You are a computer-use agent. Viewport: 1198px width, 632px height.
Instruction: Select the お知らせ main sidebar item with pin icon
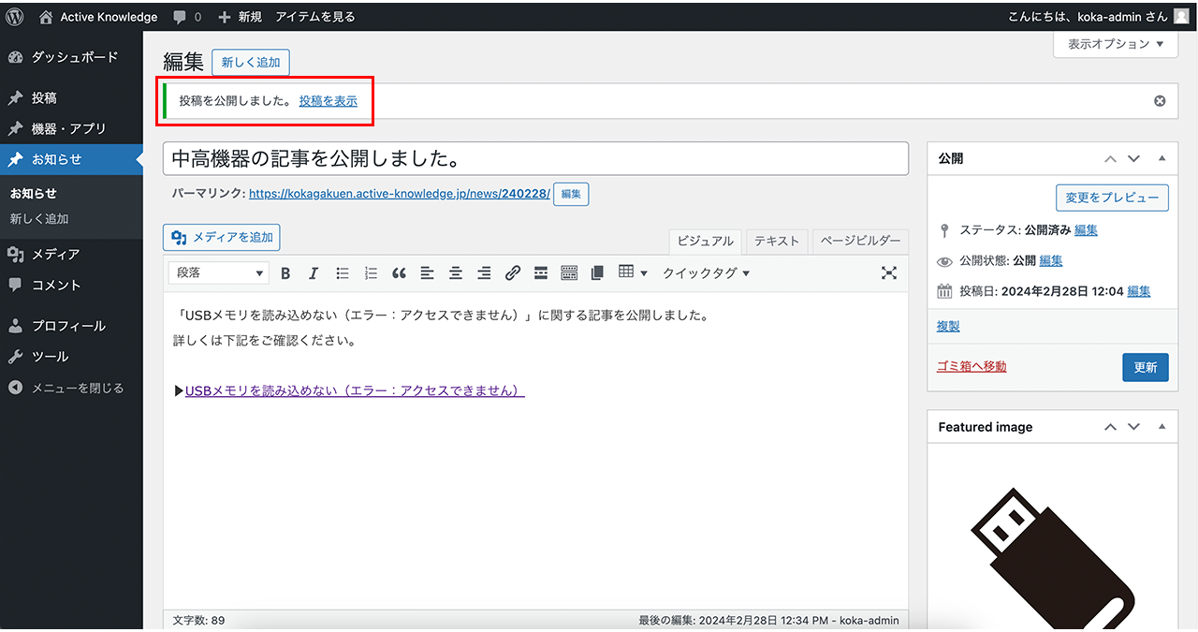coord(71,160)
